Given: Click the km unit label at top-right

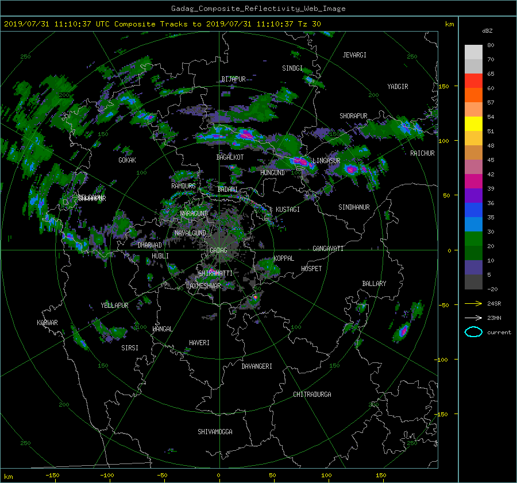Looking at the screenshot, I should [449, 24].
